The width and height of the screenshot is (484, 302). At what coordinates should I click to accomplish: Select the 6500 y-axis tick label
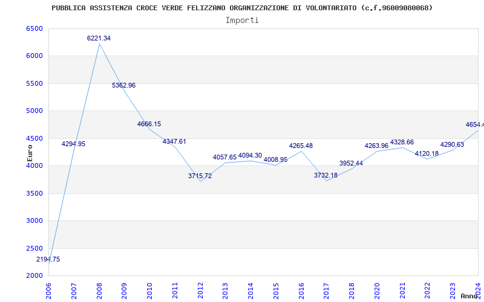click(x=34, y=28)
